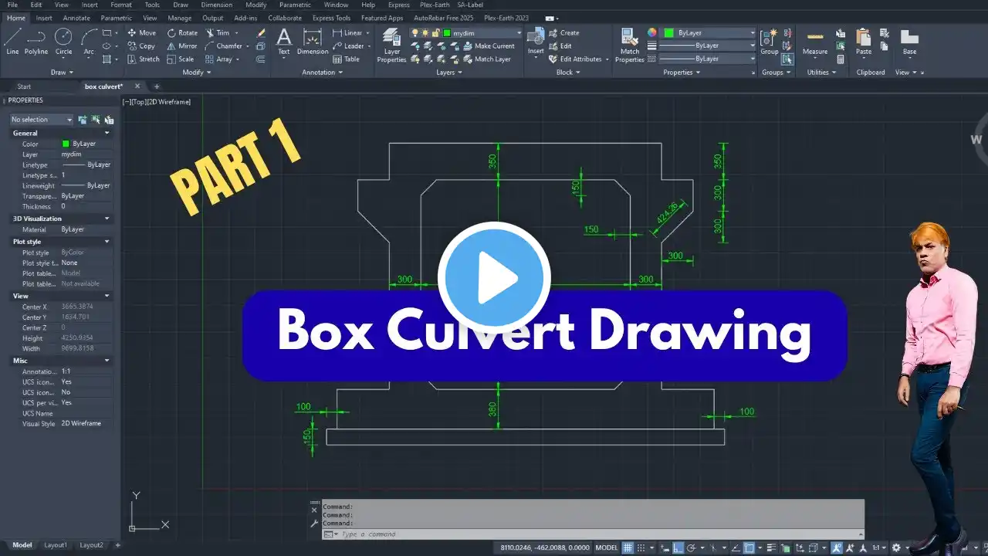This screenshot has width=988, height=556.
Task: Activate the Move command
Action: point(141,32)
